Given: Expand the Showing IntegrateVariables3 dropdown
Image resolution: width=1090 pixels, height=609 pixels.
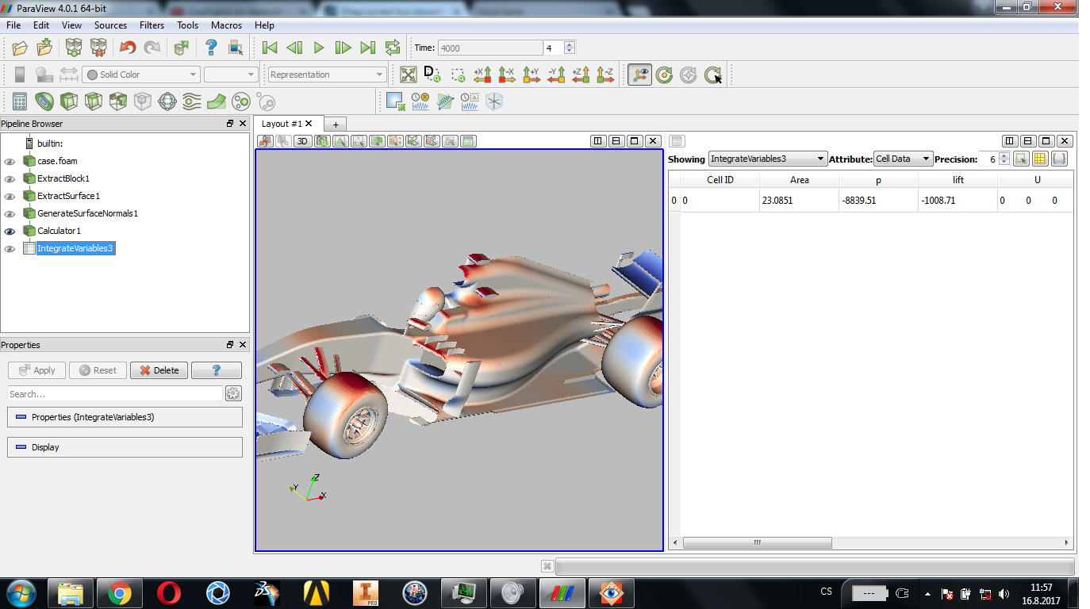Looking at the screenshot, I should (767, 159).
